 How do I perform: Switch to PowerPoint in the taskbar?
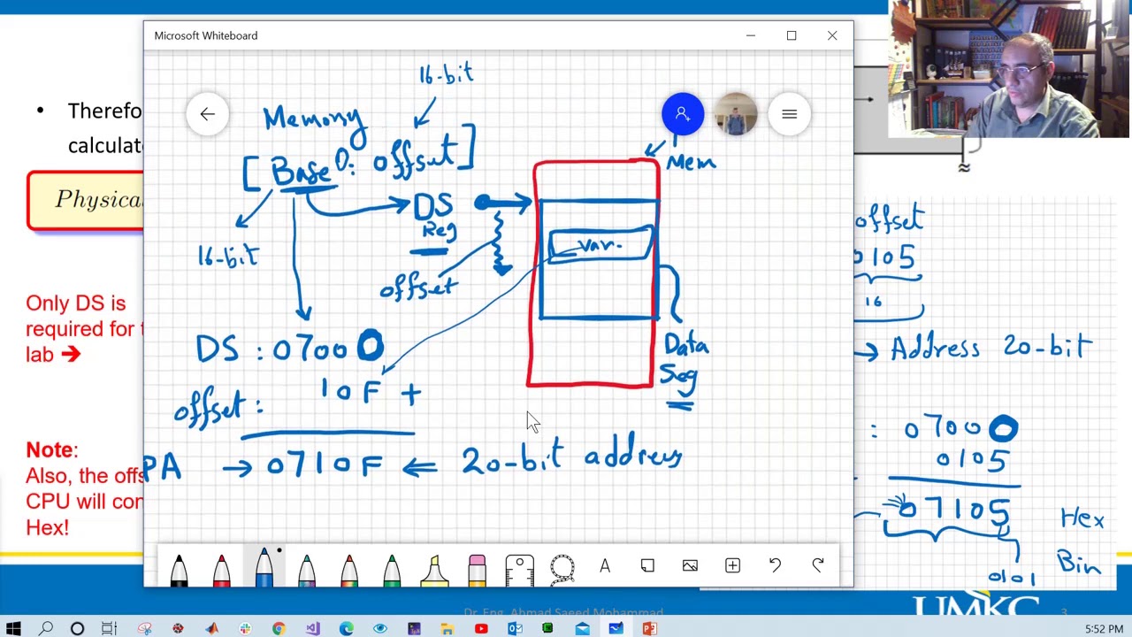click(x=649, y=629)
